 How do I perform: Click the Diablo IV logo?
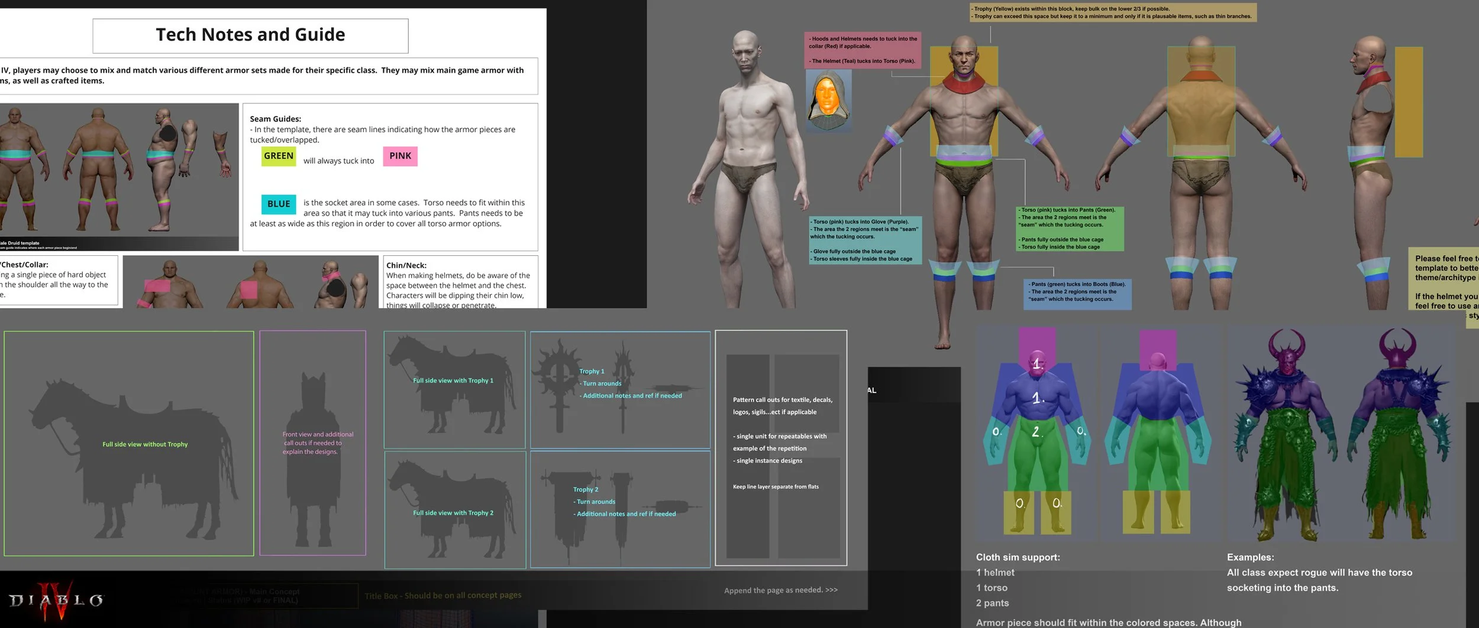56,601
